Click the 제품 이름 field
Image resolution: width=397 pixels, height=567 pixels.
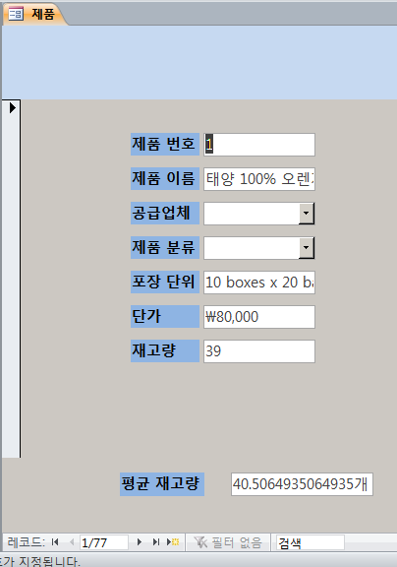pyautogui.click(x=259, y=179)
